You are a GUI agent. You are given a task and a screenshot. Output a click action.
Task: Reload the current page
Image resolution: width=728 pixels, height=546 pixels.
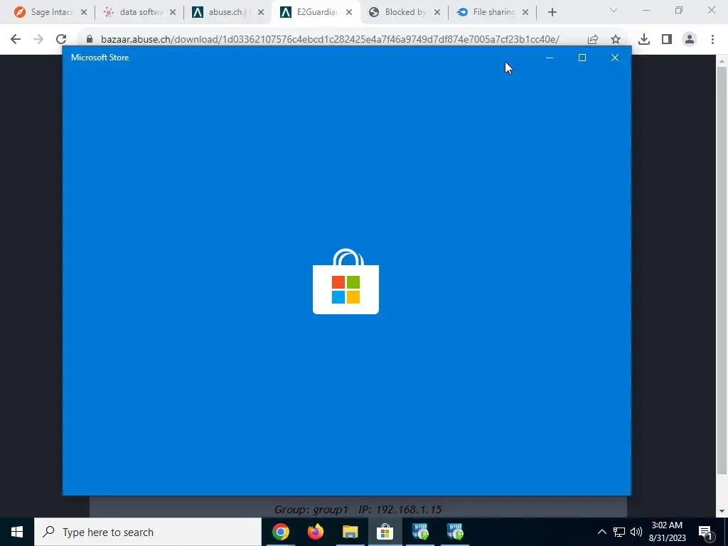tap(61, 39)
